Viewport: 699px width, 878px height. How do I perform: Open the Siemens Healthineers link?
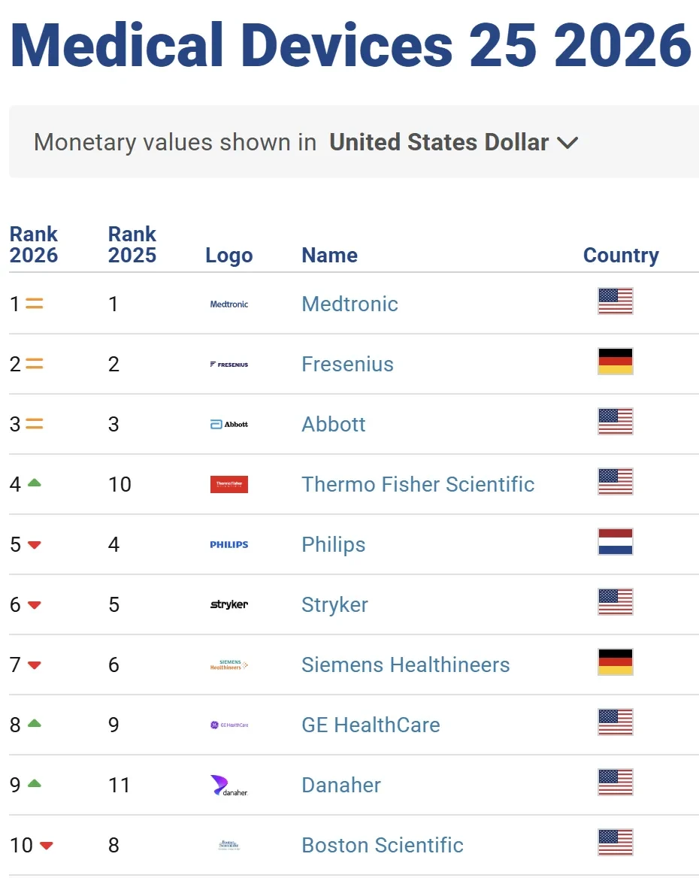click(406, 665)
